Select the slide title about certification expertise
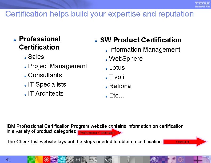The width and height of the screenshot is (211, 163). coord(99,14)
